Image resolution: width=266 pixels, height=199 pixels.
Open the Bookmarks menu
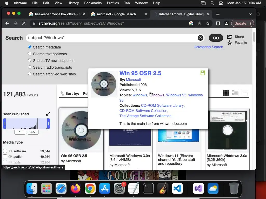93,3
